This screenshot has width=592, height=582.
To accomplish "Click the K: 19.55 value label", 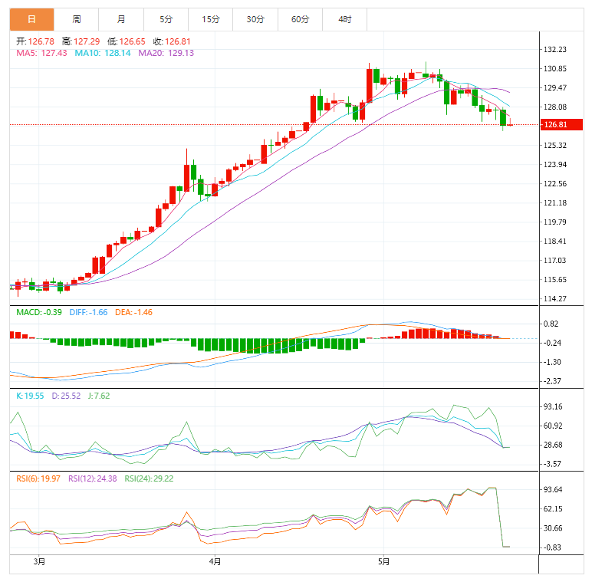I will [x=30, y=396].
